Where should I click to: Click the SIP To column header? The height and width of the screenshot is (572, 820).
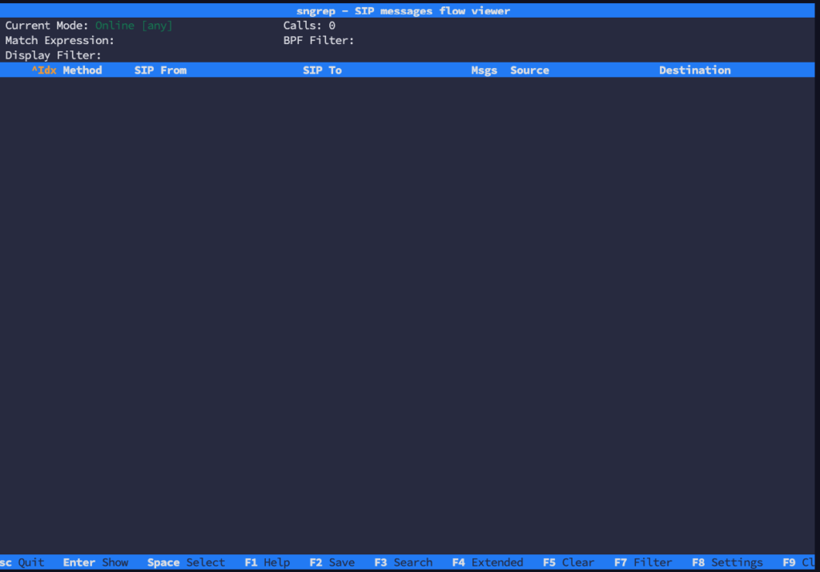click(322, 70)
